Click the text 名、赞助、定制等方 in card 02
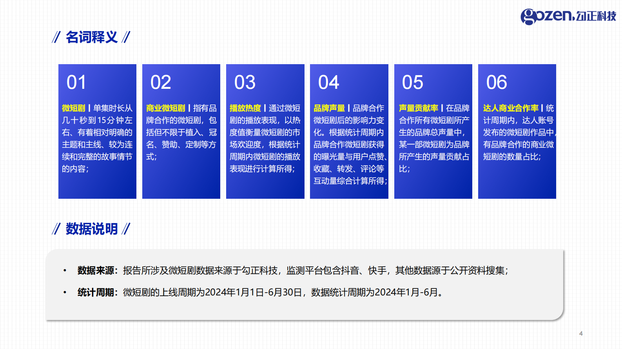The width and height of the screenshot is (622, 349). pyautogui.click(x=181, y=144)
